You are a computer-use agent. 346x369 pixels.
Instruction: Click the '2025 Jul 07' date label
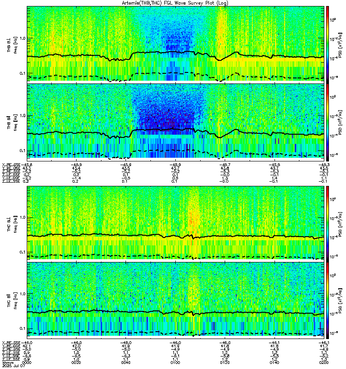[13, 366]
